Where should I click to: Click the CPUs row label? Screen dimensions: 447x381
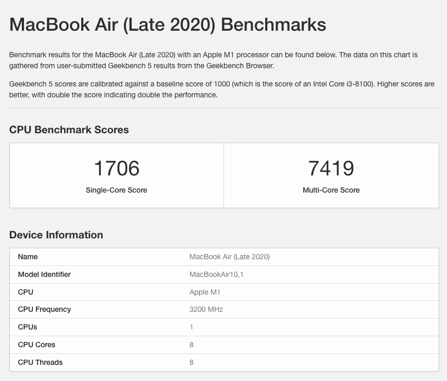coord(28,327)
